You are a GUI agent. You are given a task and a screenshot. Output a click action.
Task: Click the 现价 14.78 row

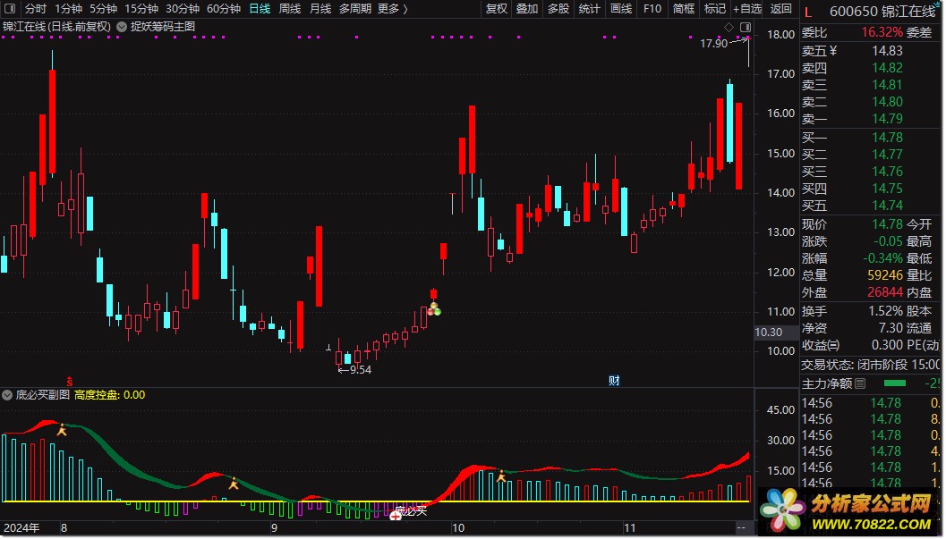pos(852,224)
